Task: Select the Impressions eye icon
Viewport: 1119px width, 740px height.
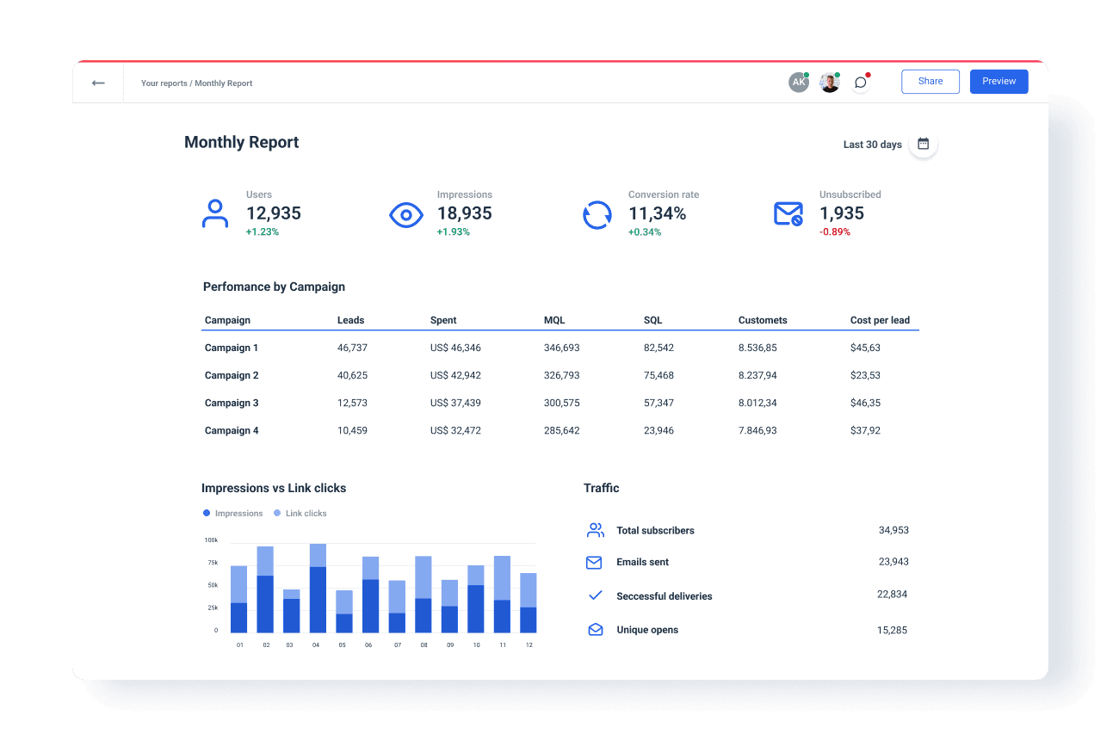Action: (x=406, y=214)
